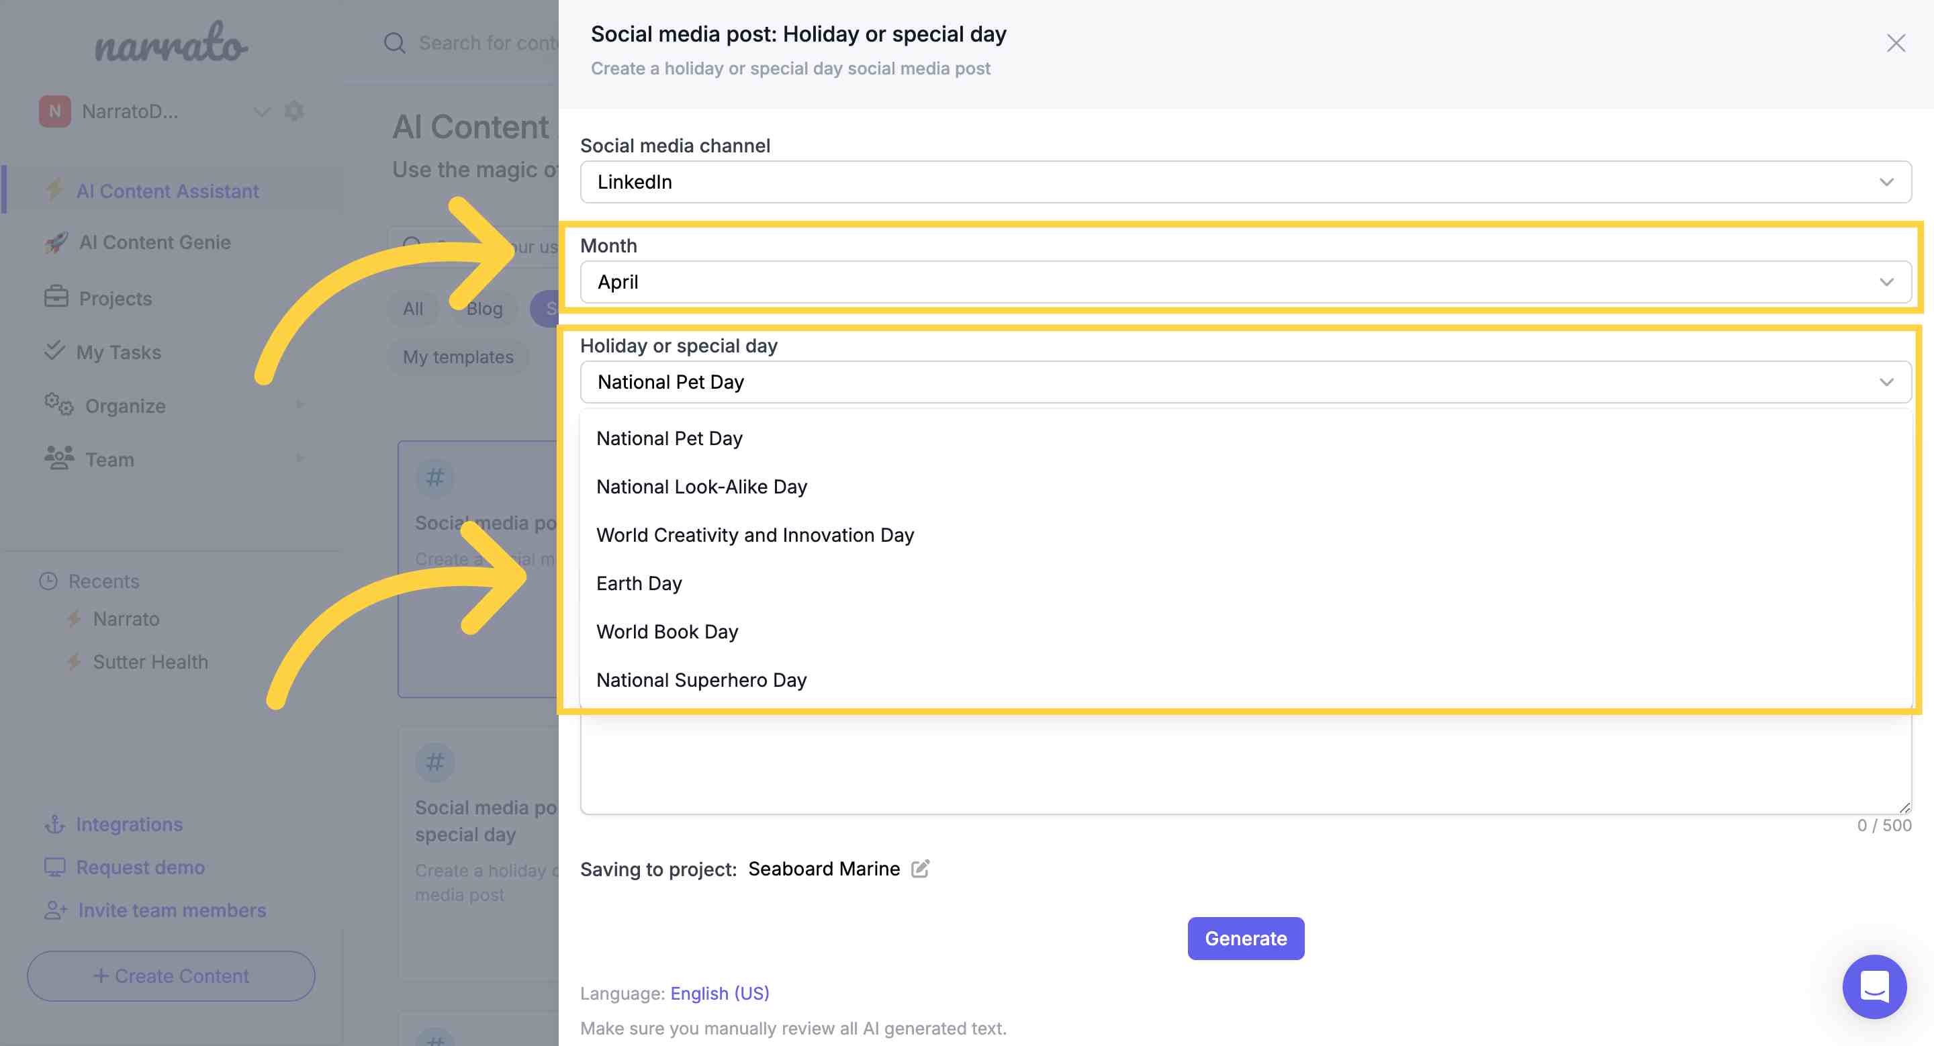Screen dimensions: 1934x1046
Task: Open recent project Sutter Health
Action: pyautogui.click(x=150, y=662)
